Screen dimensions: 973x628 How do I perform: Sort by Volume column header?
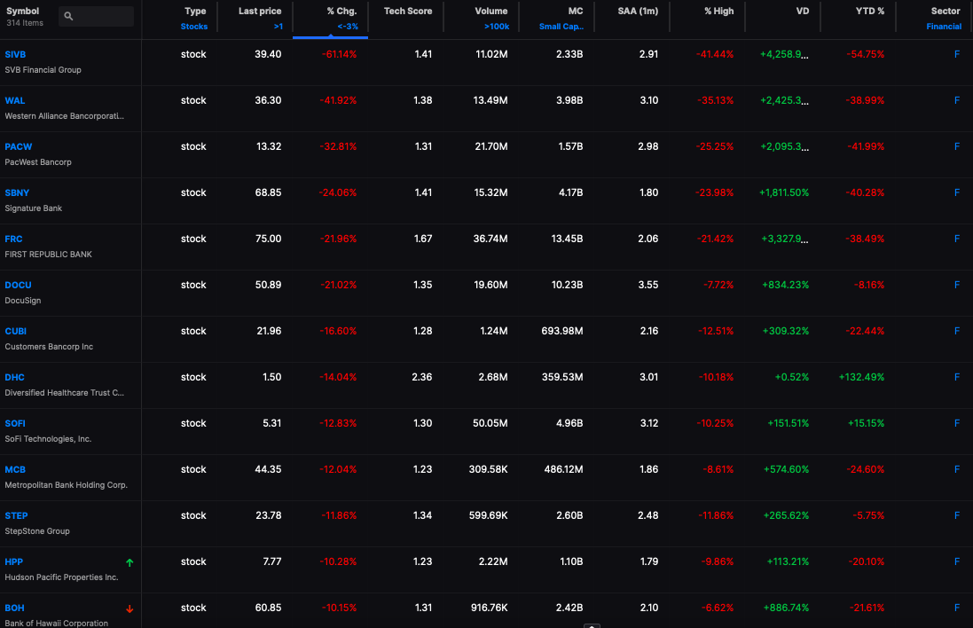(491, 12)
